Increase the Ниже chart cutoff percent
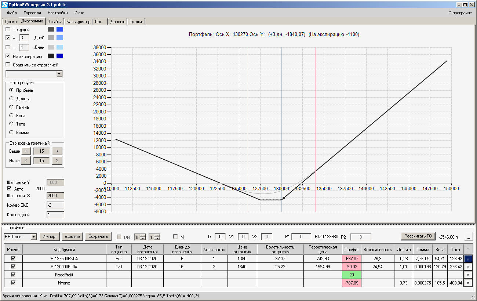Viewport: 477px width, 301px height. tap(57, 160)
